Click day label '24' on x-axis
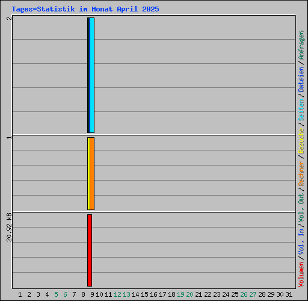This screenshot has width=308, height=301. 226,294
